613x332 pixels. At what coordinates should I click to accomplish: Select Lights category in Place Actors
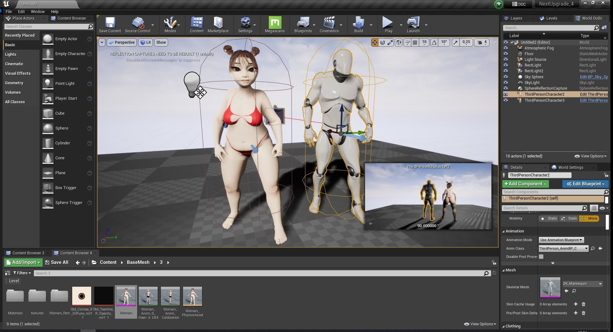tap(11, 54)
